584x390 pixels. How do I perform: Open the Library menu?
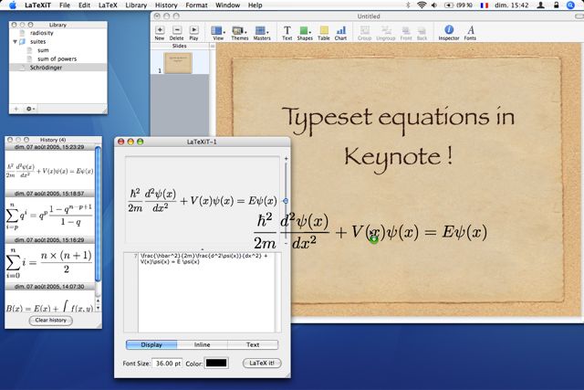click(x=136, y=5)
